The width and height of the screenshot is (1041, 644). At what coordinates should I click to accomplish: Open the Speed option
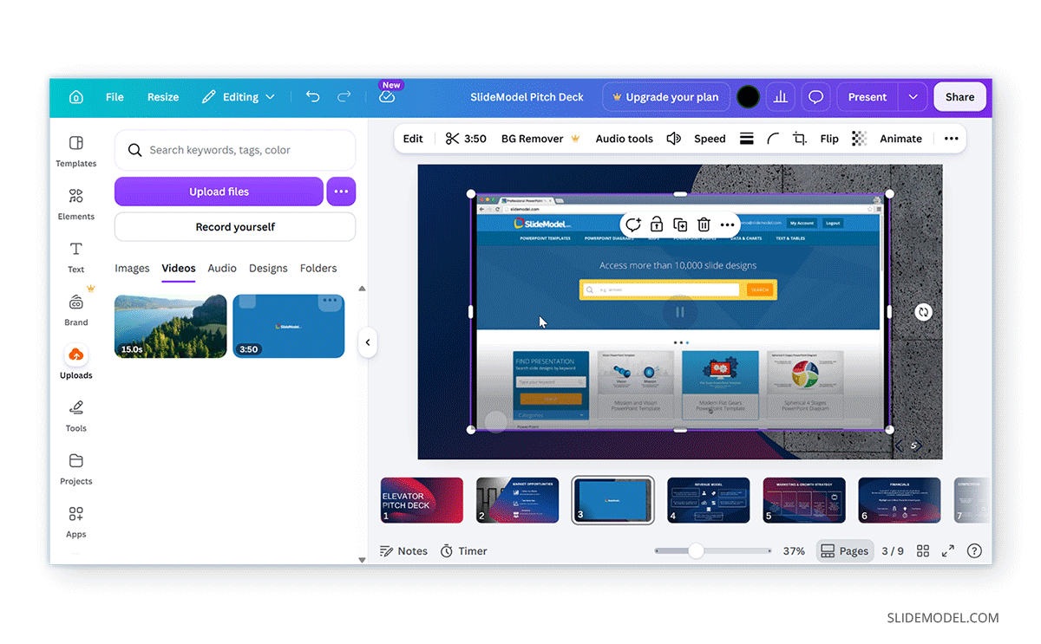coord(710,139)
